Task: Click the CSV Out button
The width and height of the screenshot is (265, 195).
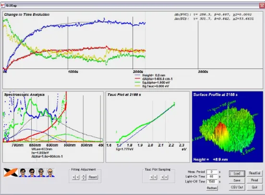Action: (x=237, y=187)
